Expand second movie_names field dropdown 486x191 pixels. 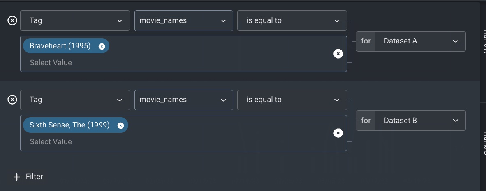pos(183,100)
